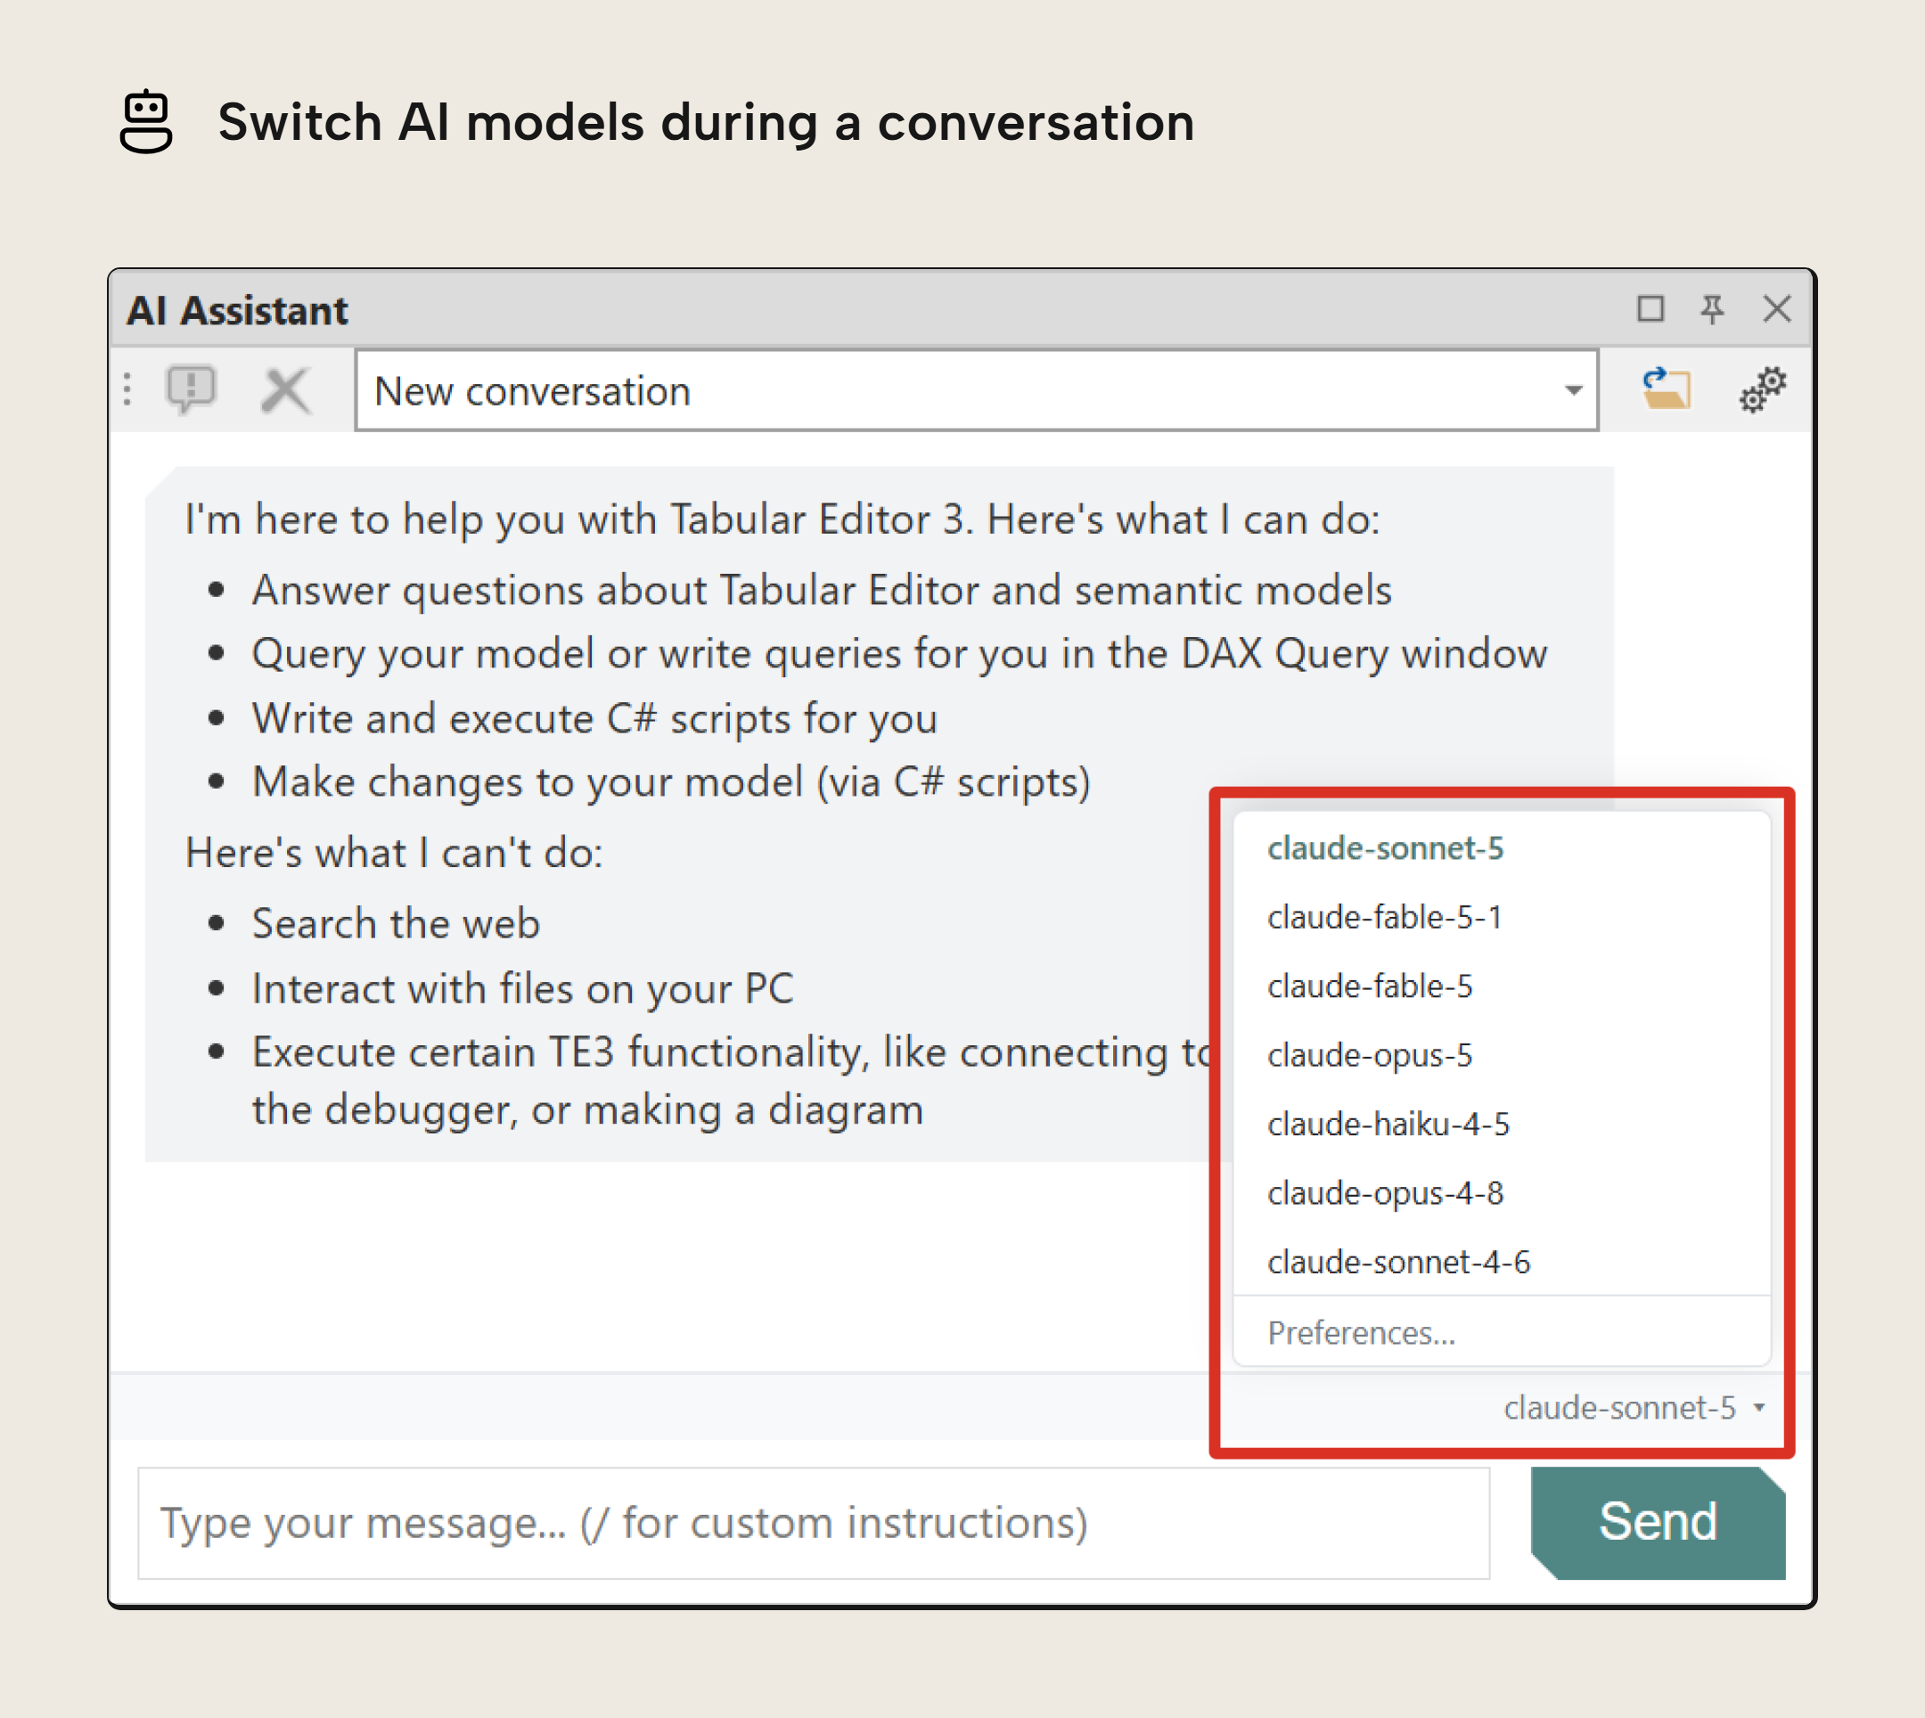
Task: Close the AI Assistant panel
Action: tap(1777, 308)
